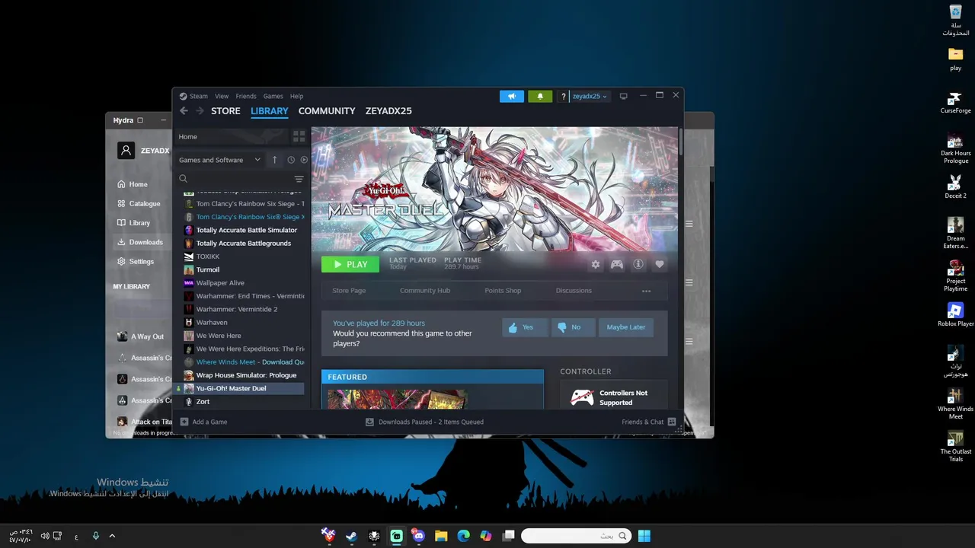This screenshot has height=548, width=975.
Task: Click the Maybe Later button
Action: coord(626,327)
